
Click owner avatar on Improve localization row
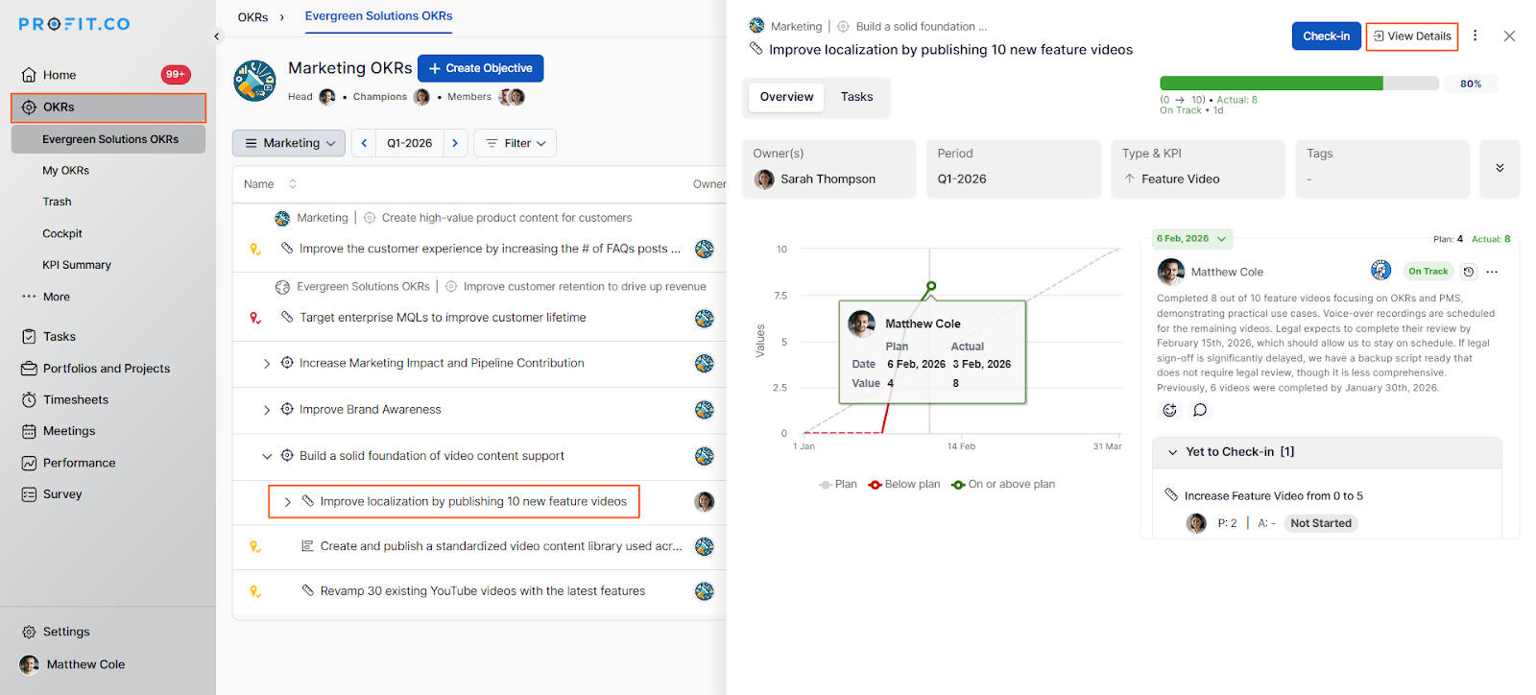point(705,502)
